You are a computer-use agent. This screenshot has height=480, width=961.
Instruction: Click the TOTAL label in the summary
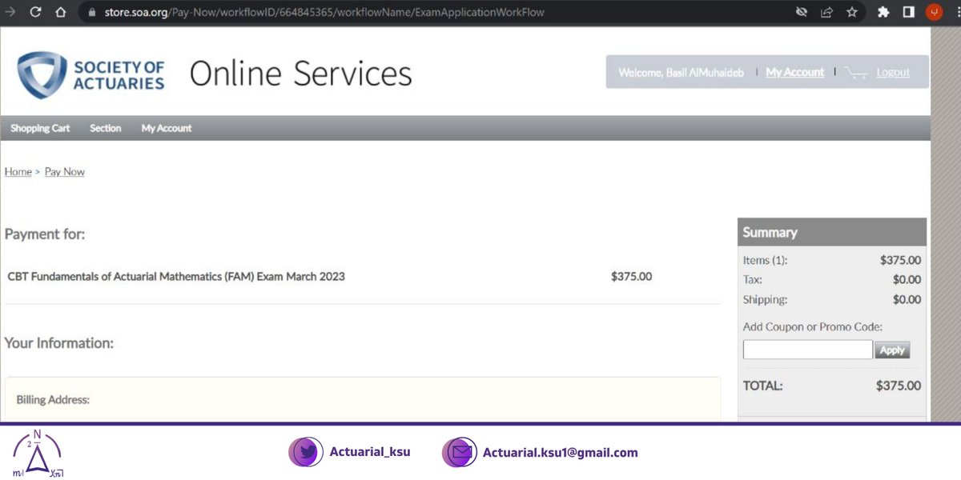[x=763, y=386]
